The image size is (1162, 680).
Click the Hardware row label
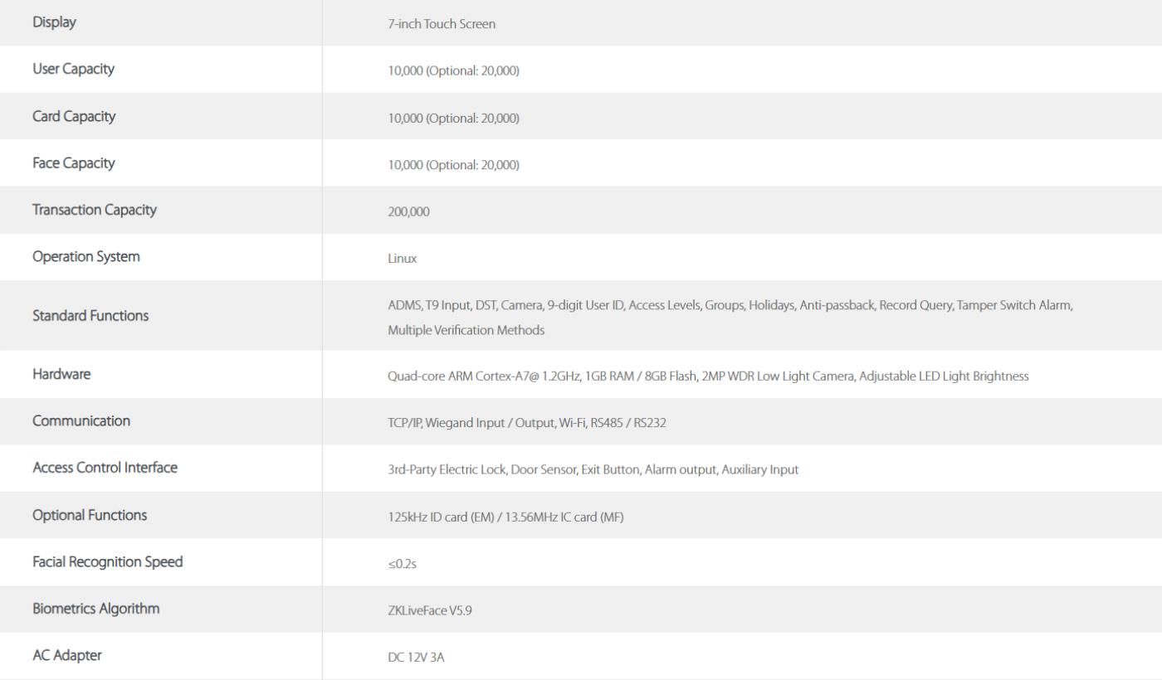coord(61,374)
